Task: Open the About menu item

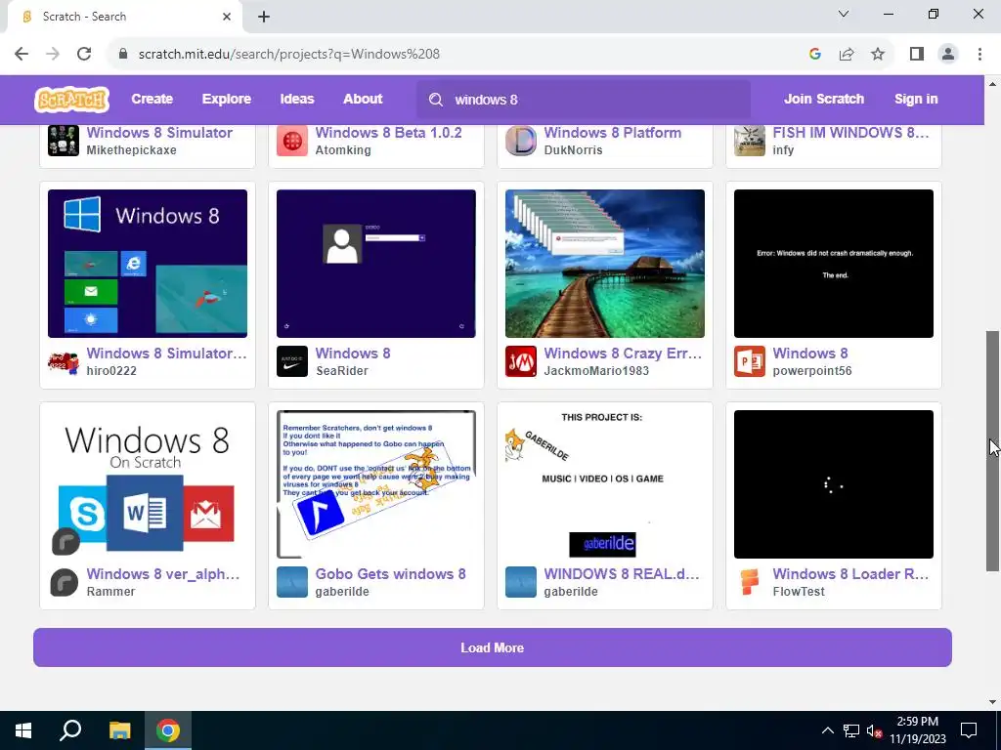Action: (x=363, y=100)
